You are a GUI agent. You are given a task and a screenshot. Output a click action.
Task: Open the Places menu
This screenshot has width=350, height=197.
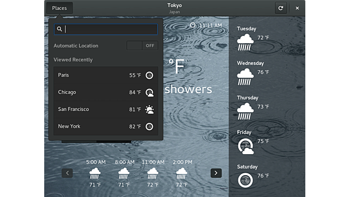[x=59, y=8]
